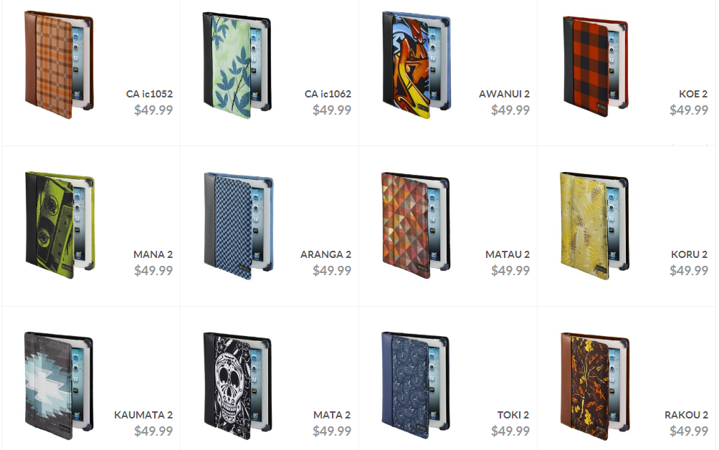This screenshot has height=450, width=719.
Task: View the RAKOU 2 autumn leaves case
Action: pyautogui.click(x=595, y=386)
